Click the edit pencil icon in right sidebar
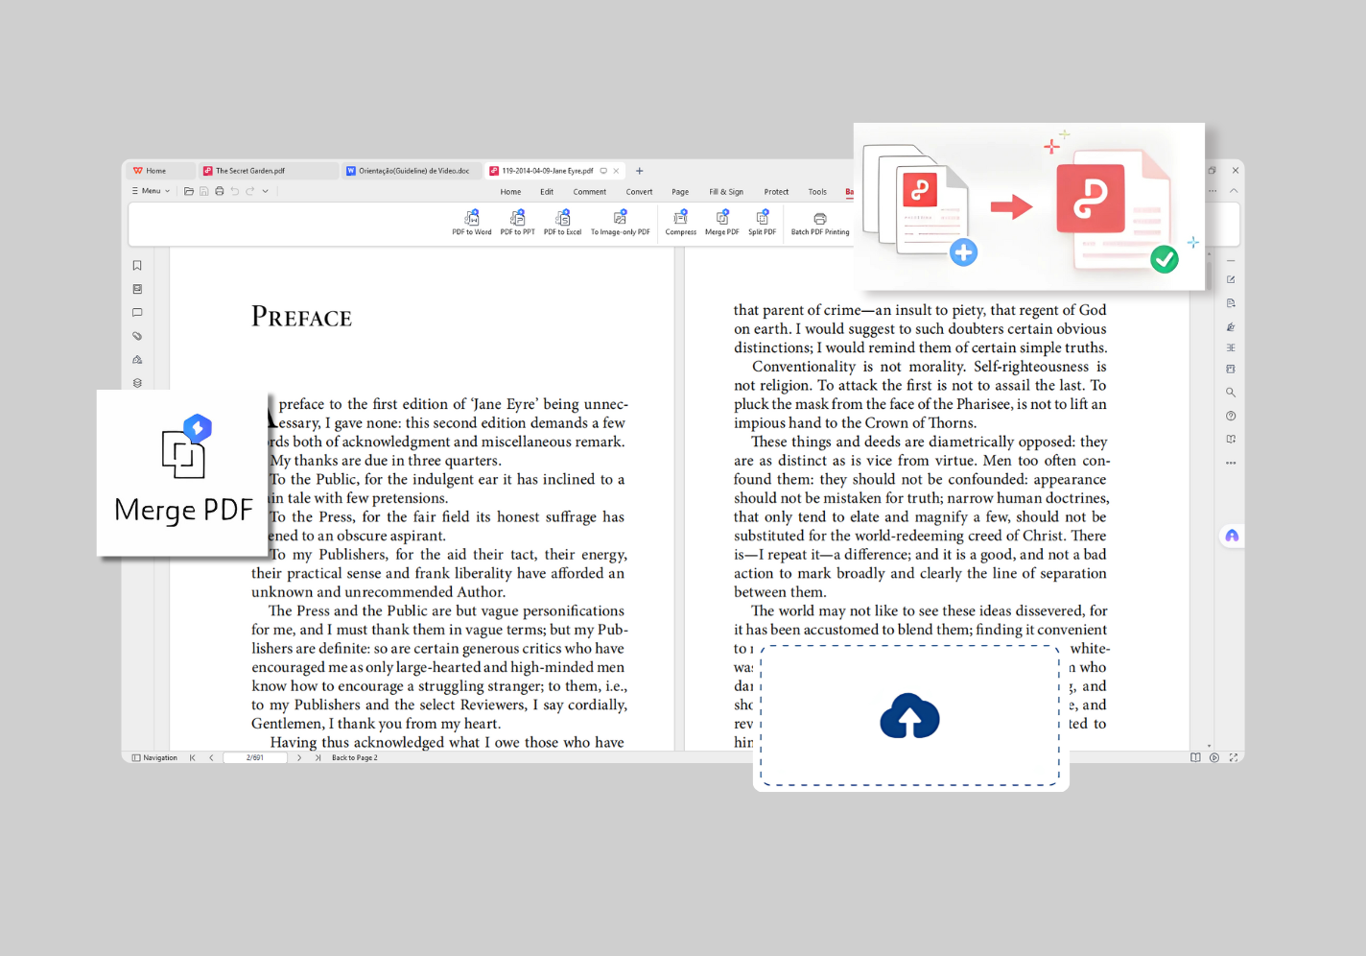This screenshot has width=1366, height=956. click(x=1231, y=280)
